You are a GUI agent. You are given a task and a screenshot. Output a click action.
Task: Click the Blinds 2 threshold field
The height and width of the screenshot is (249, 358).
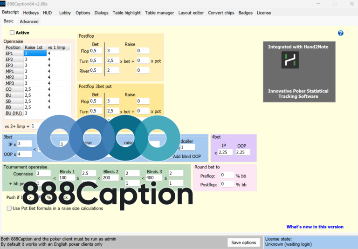(x=110, y=178)
